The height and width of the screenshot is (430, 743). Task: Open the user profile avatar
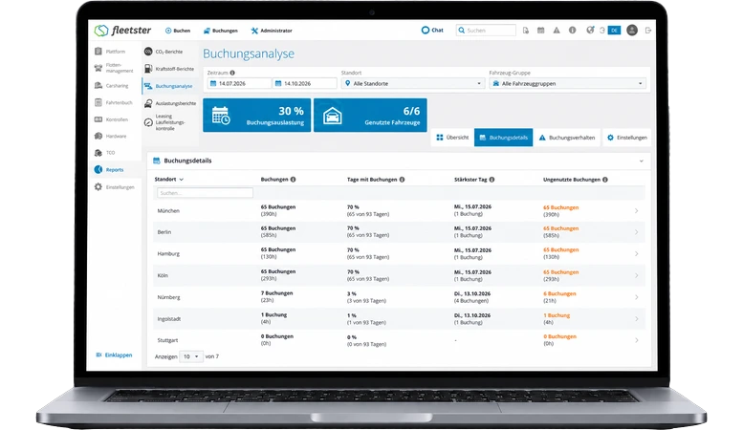pos(632,31)
